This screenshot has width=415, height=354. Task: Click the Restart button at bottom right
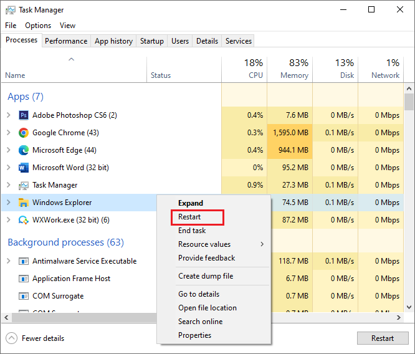(x=383, y=338)
